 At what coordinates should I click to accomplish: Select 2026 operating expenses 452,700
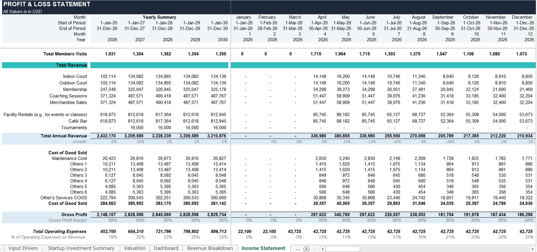click(108, 232)
